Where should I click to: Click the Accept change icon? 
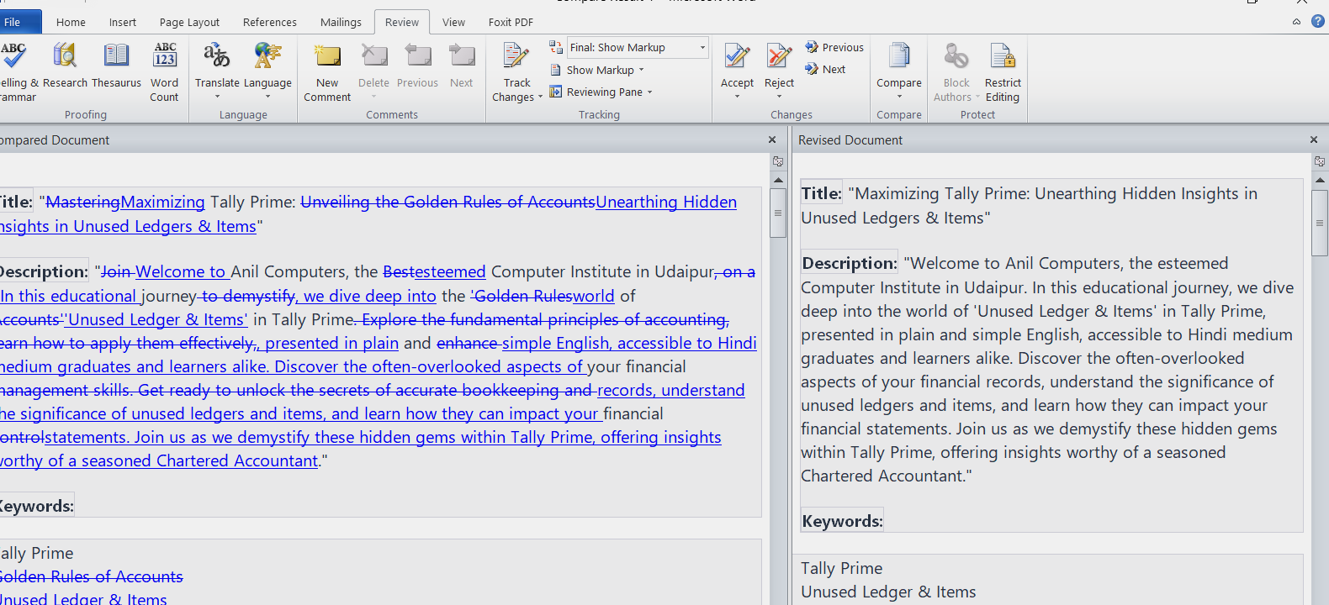coord(737,57)
